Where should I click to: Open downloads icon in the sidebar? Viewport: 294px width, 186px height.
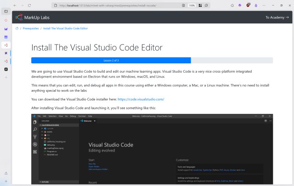coord(6,173)
